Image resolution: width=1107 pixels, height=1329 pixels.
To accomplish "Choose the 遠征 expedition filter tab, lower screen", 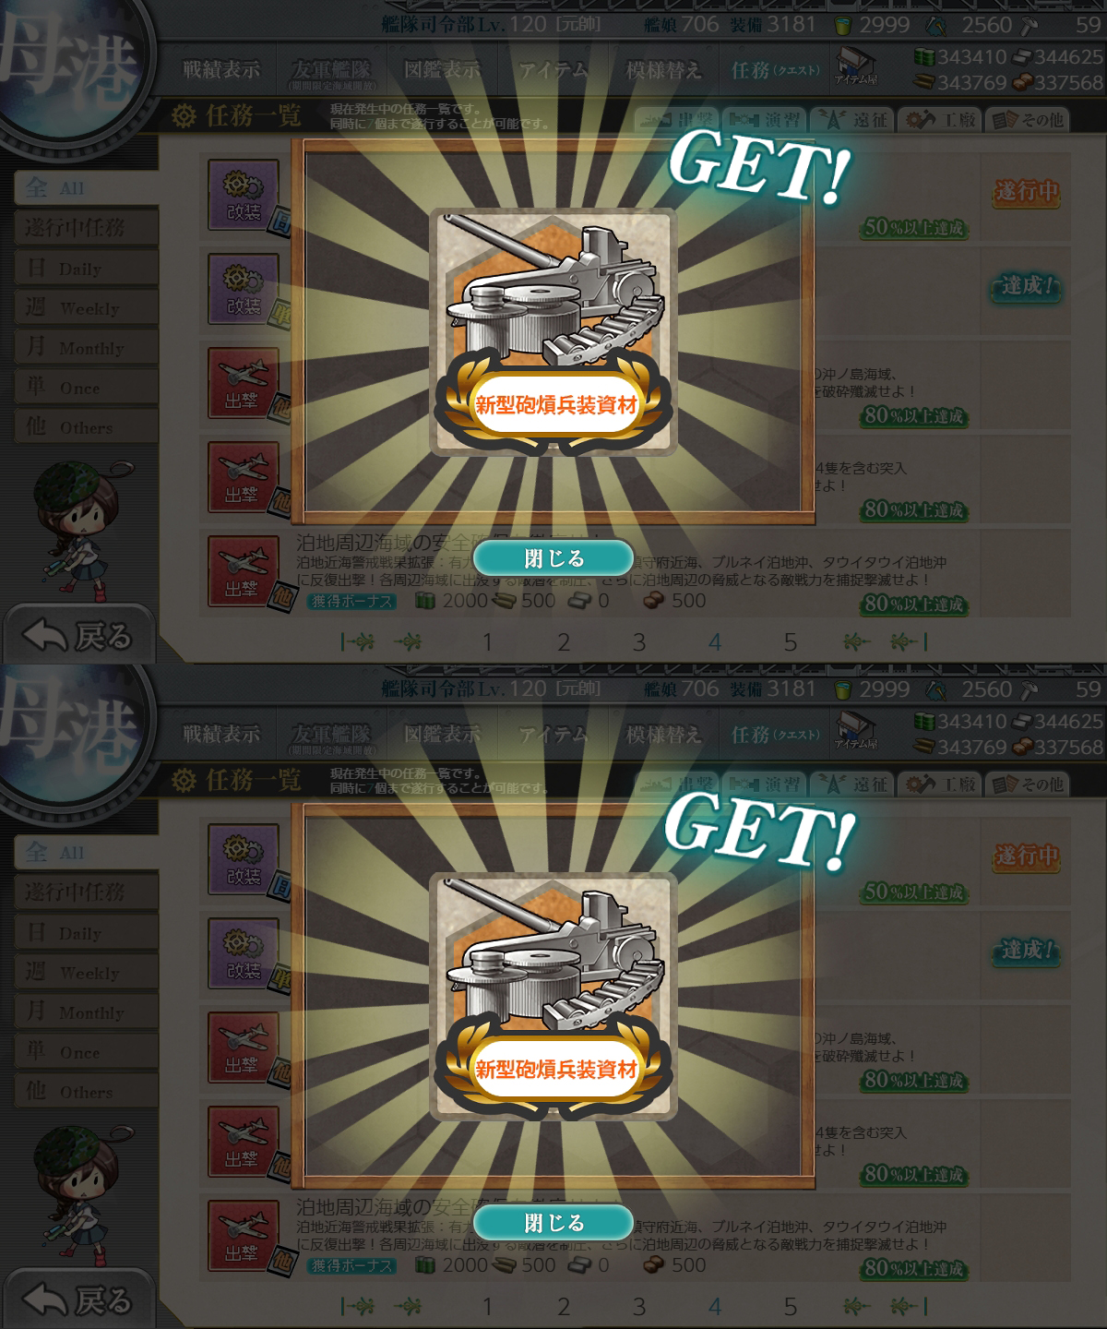I will coord(853,784).
